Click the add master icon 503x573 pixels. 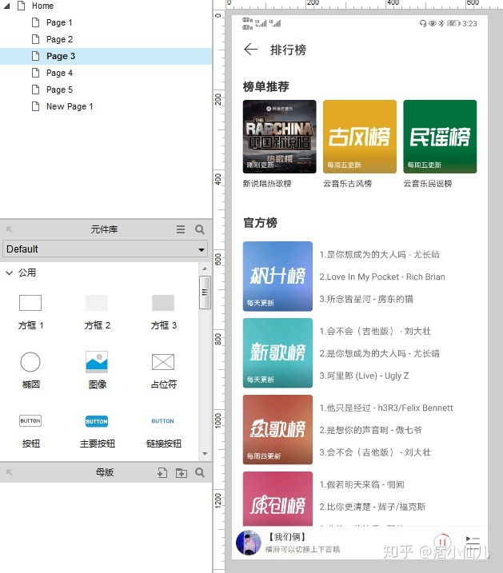tap(162, 473)
